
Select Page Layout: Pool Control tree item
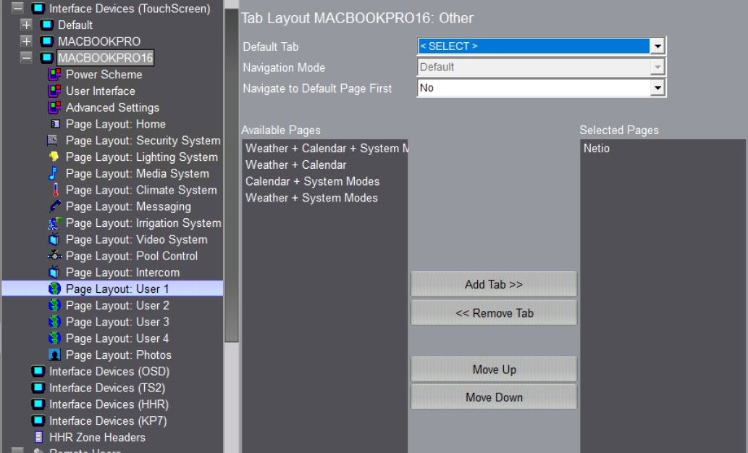pyautogui.click(x=132, y=256)
